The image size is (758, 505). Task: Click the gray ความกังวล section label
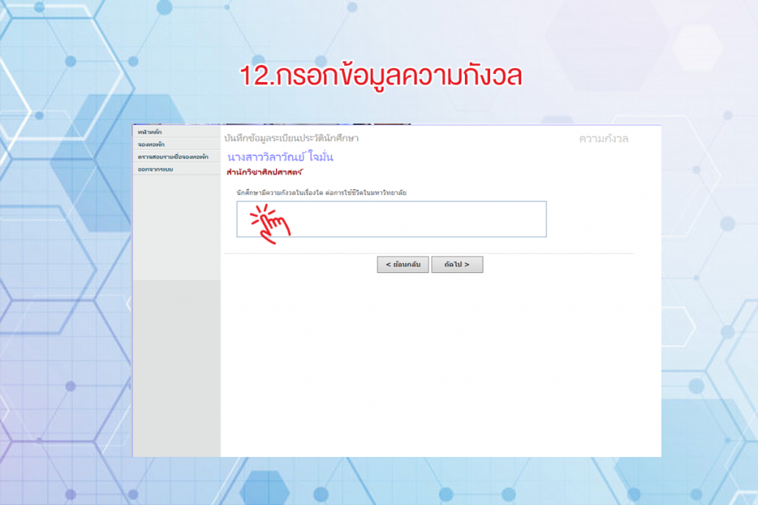tap(603, 138)
